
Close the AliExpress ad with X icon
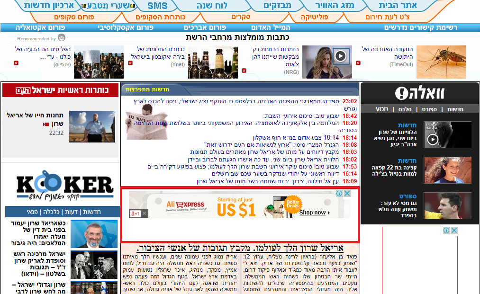(347, 194)
